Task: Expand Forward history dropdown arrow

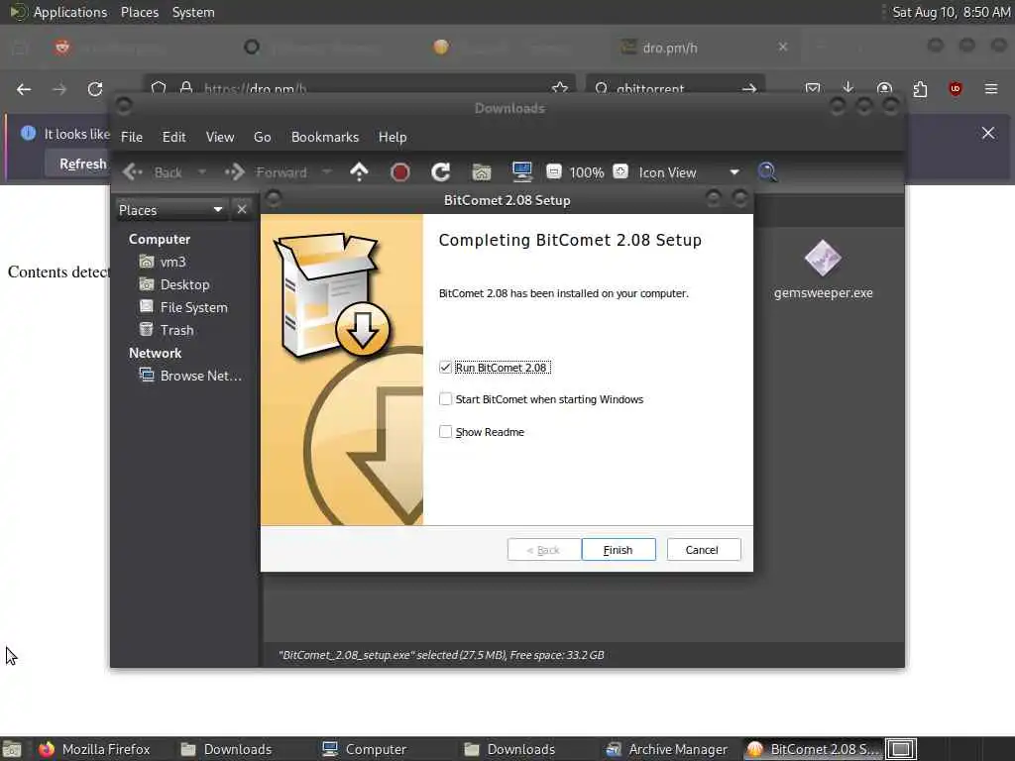Action: coord(326,172)
